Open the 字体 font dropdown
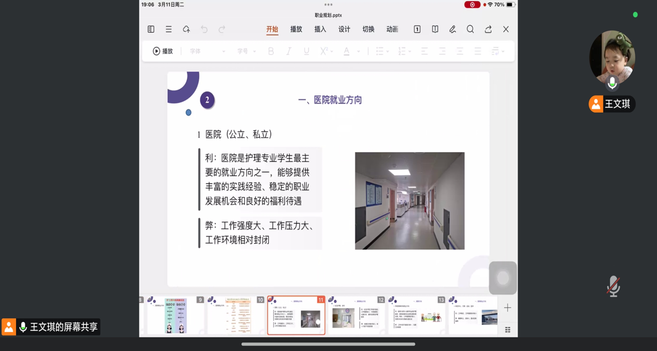Image resolution: width=657 pixels, height=351 pixels. click(207, 52)
